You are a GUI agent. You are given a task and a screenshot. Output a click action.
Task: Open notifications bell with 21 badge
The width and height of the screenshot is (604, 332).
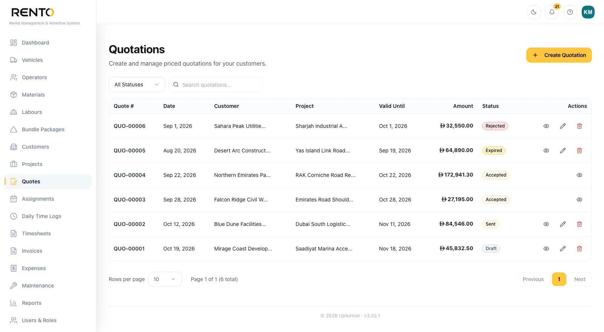552,12
